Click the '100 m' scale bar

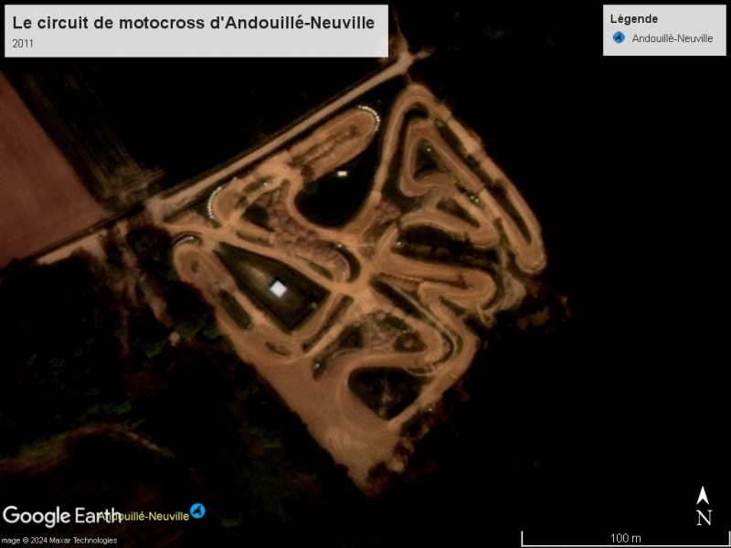(625, 538)
